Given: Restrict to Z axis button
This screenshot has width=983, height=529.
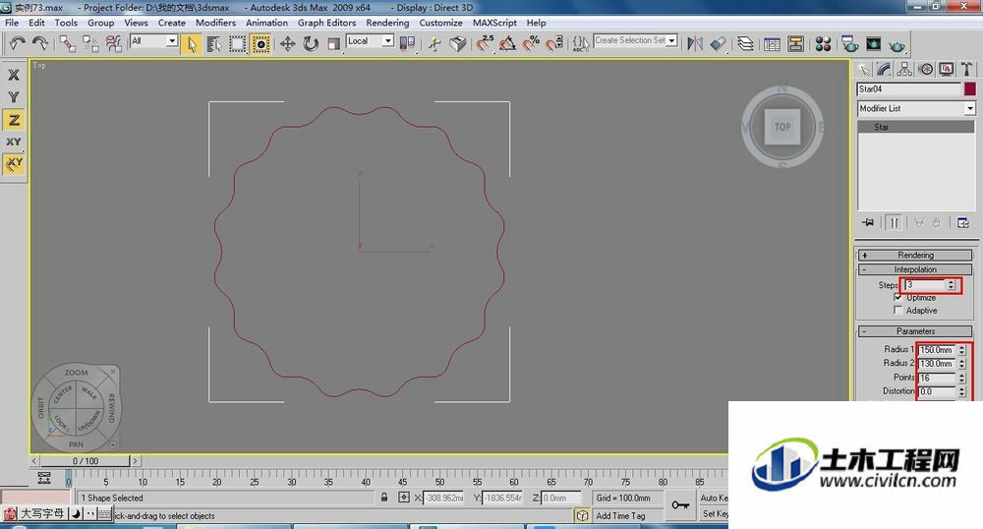Looking at the screenshot, I should pyautogui.click(x=14, y=119).
